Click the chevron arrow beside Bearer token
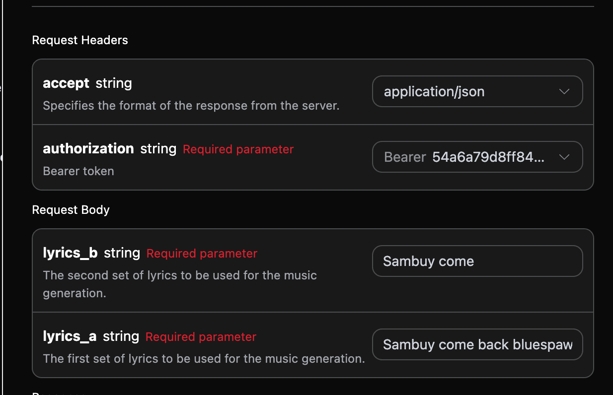Screen dimensions: 613x395 [x=564, y=157]
